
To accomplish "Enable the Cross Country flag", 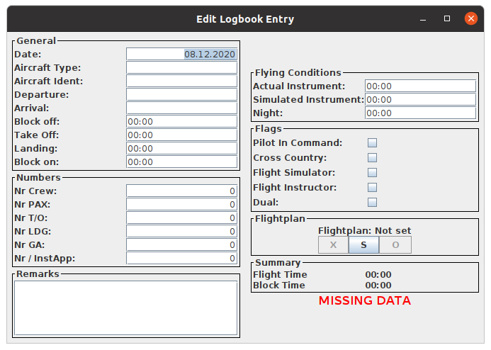I will [x=372, y=158].
